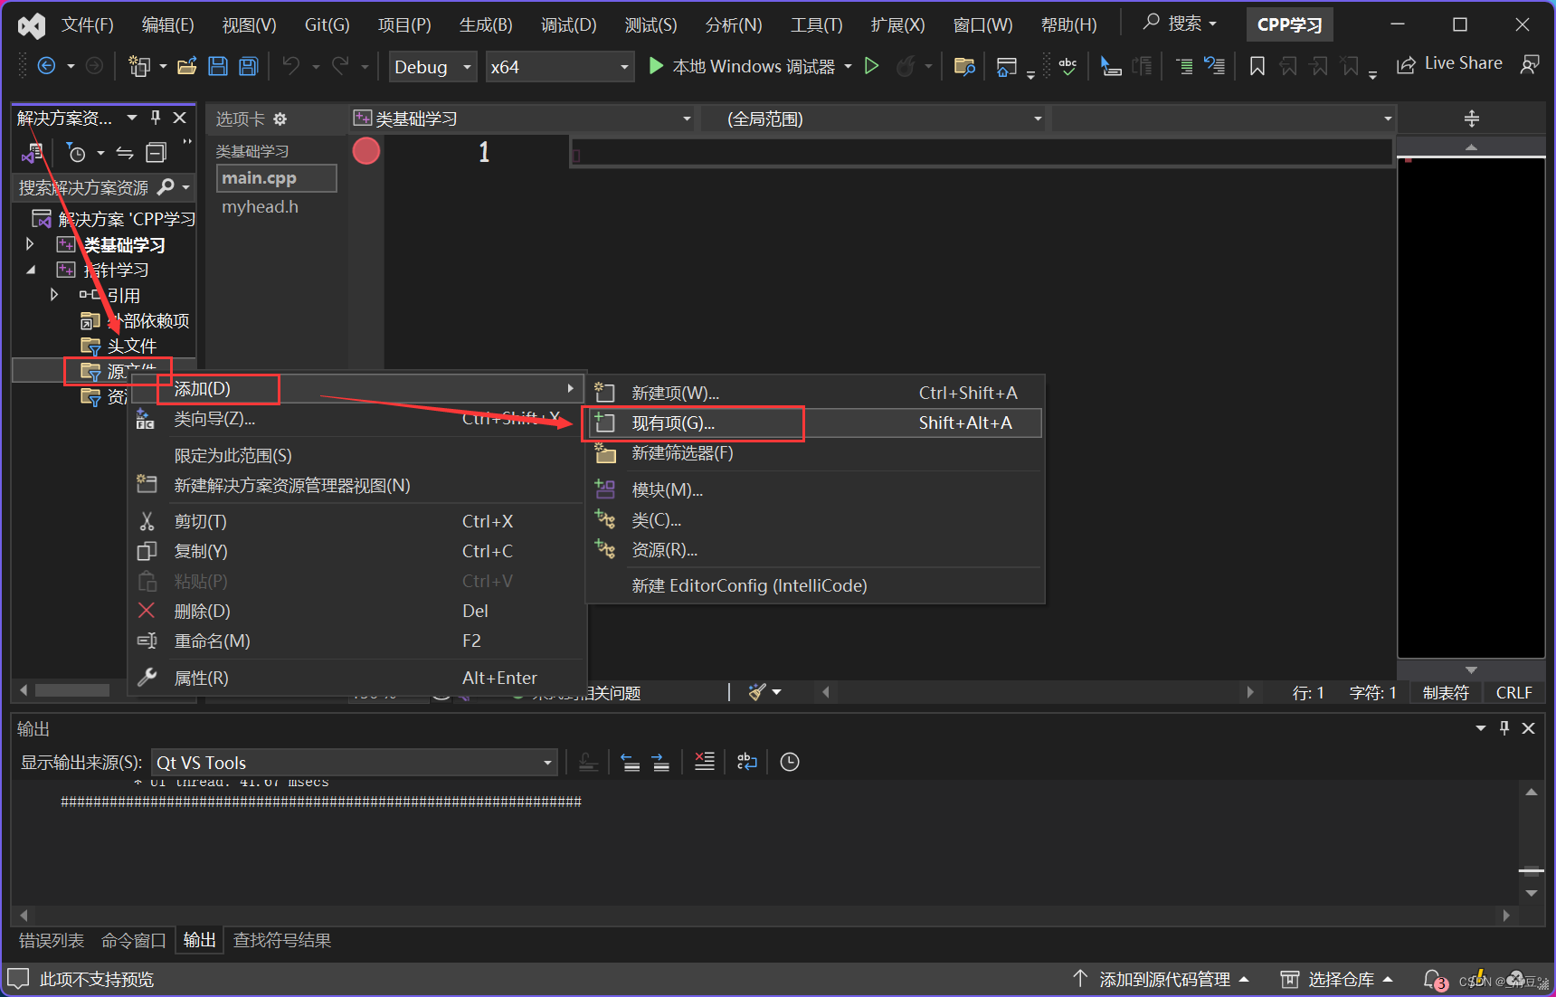Click the Output panel vertical scrollbar down arrow
The width and height of the screenshot is (1556, 997).
point(1531,893)
